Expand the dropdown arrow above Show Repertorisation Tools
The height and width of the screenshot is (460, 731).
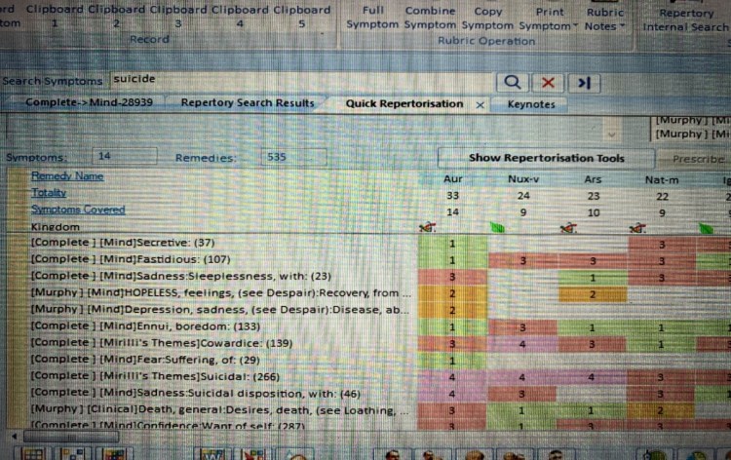tap(611, 134)
